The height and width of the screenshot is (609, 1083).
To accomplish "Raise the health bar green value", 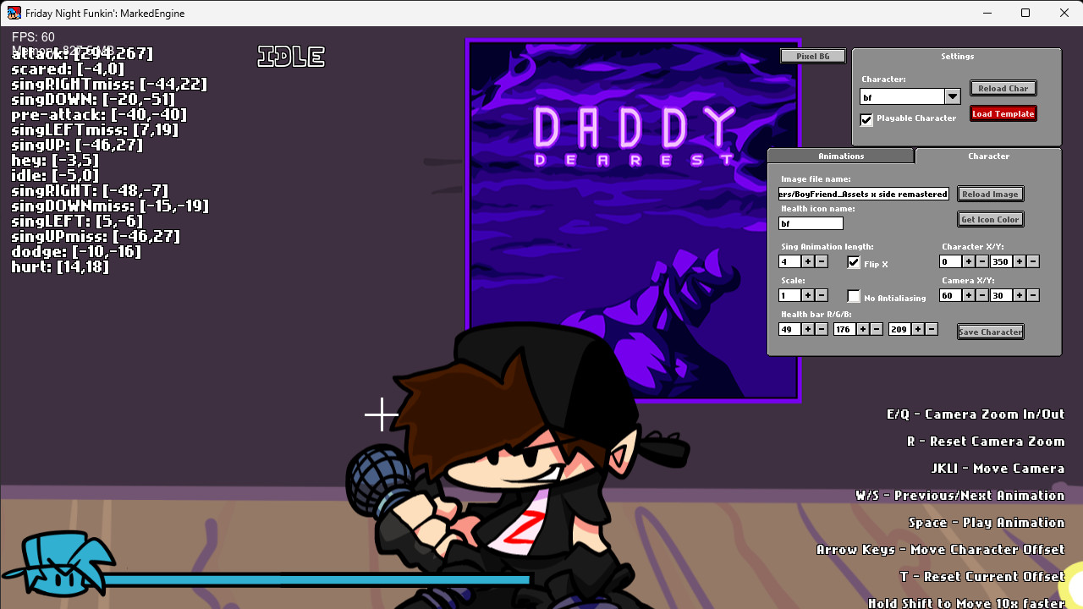I will [x=863, y=330].
